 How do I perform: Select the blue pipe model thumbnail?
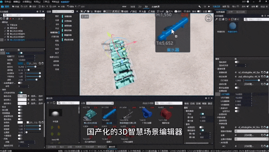click(109, 114)
